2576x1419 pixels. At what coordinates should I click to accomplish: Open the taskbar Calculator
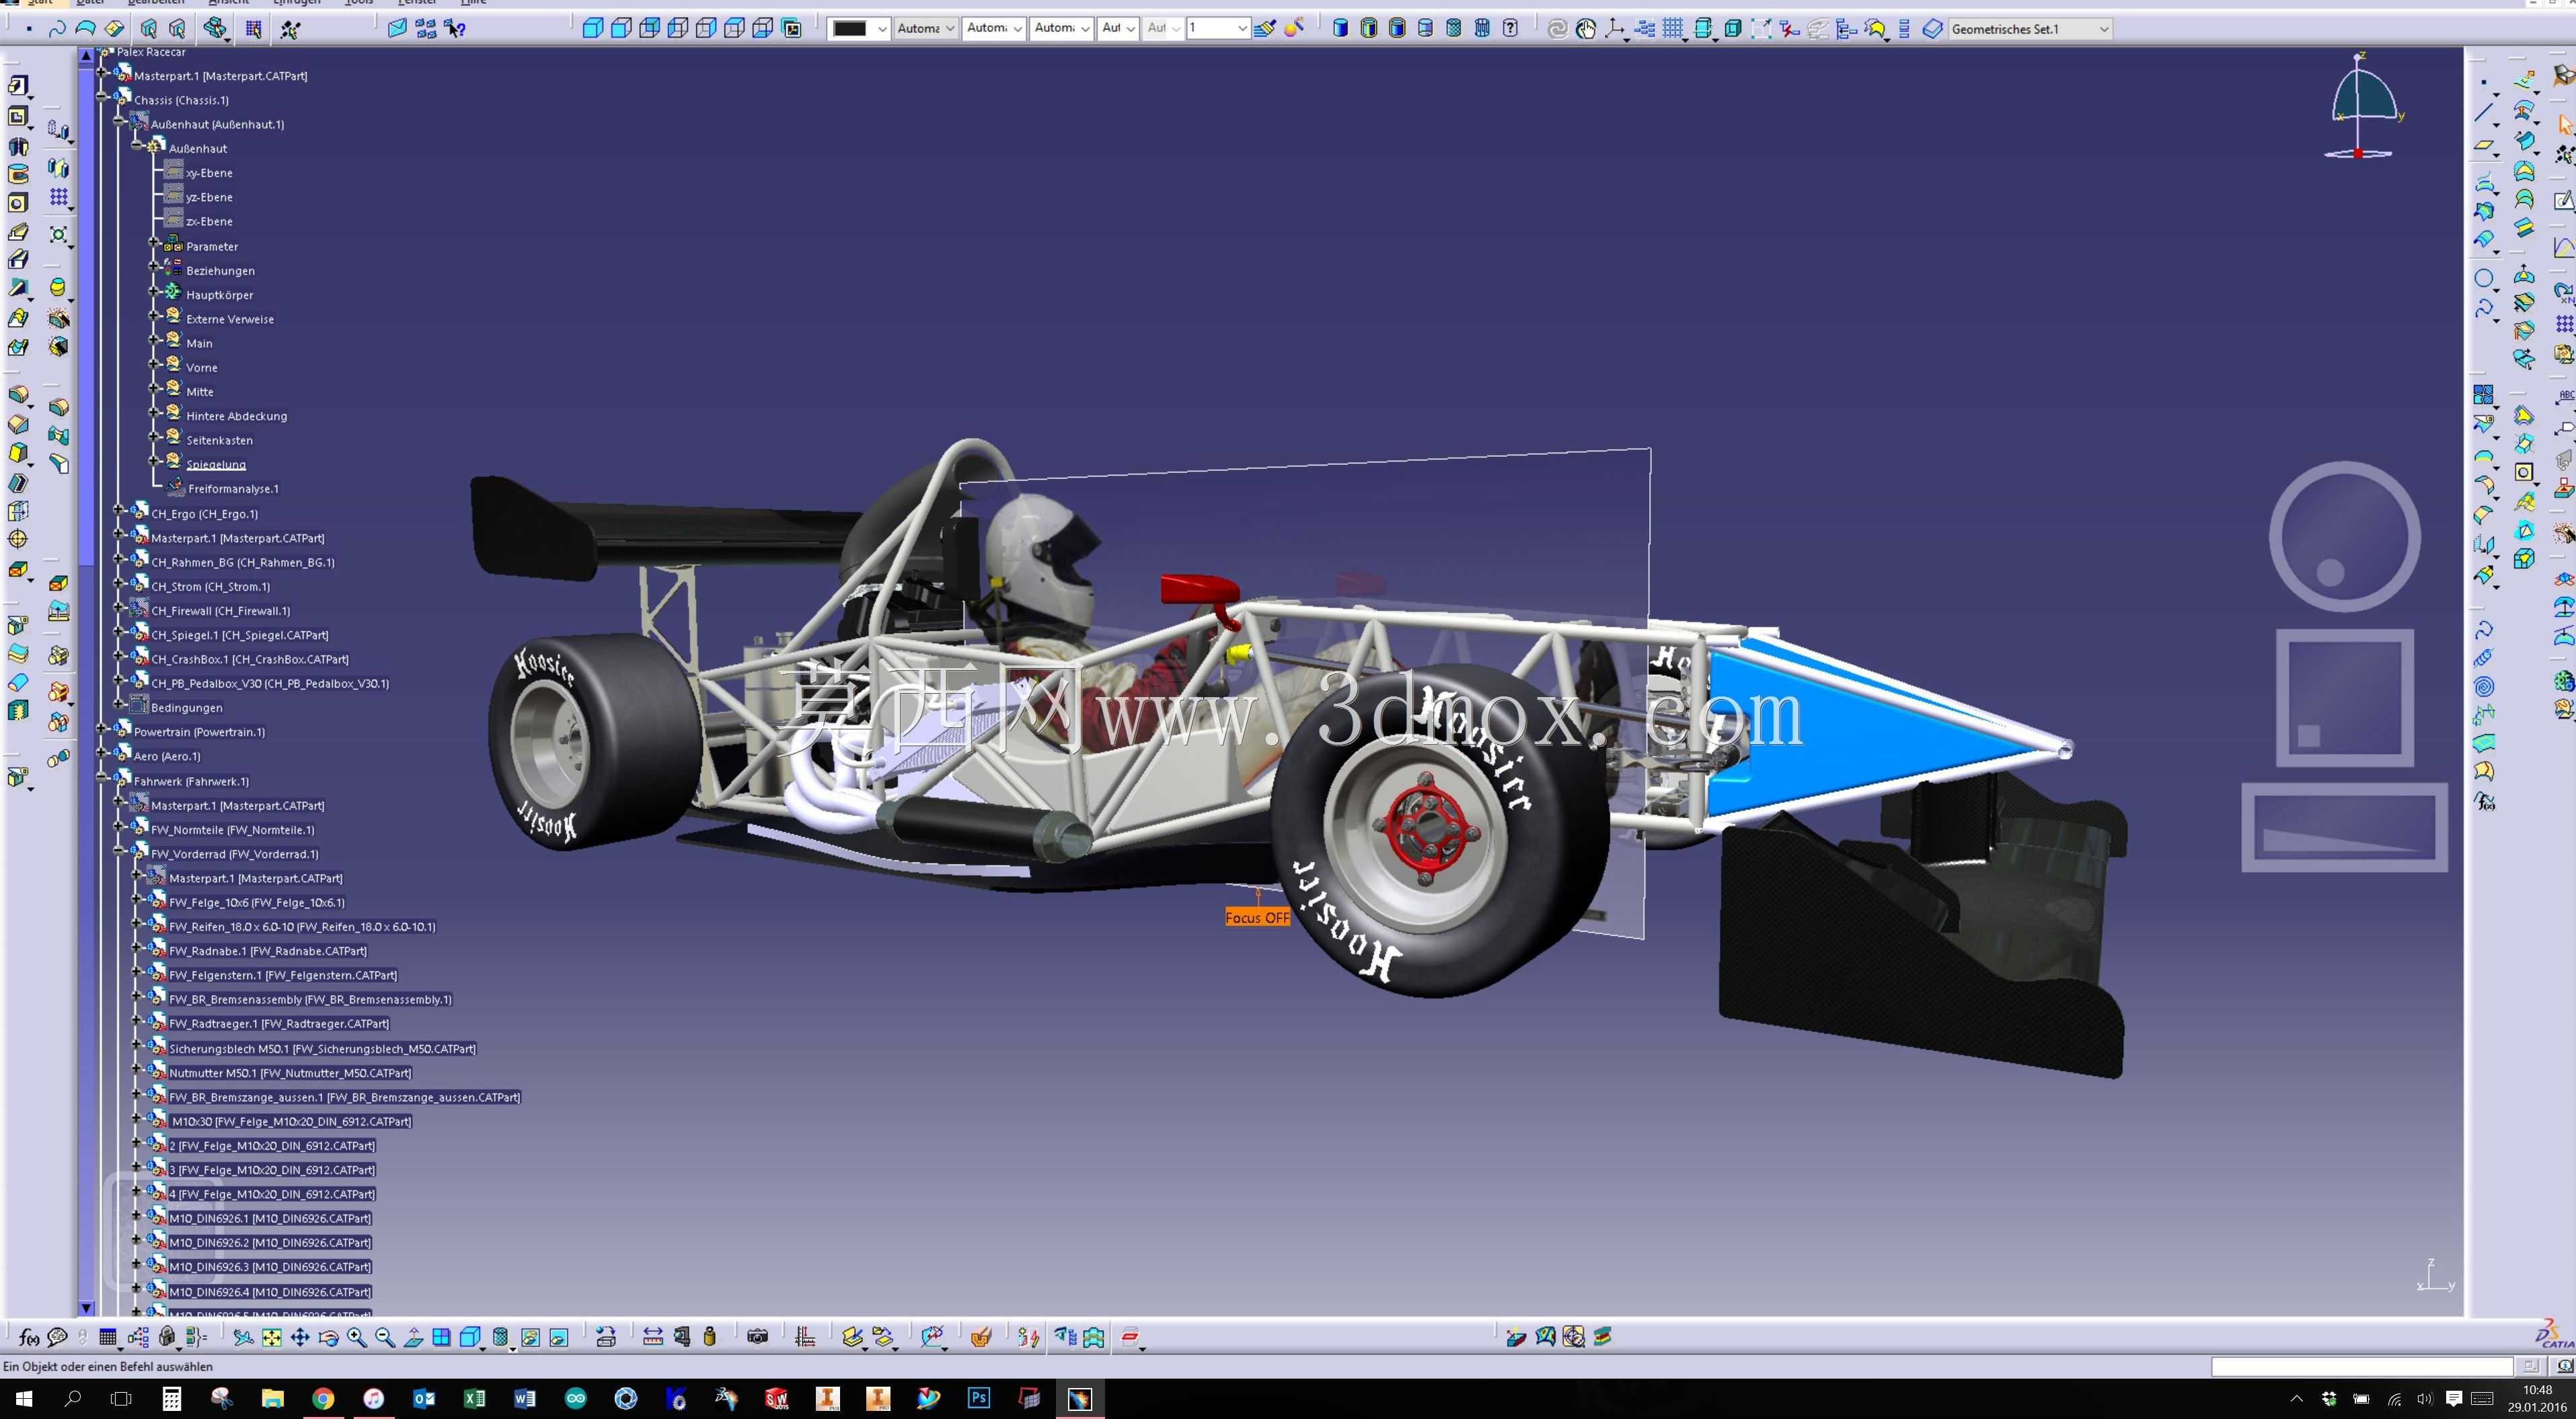pos(172,1398)
